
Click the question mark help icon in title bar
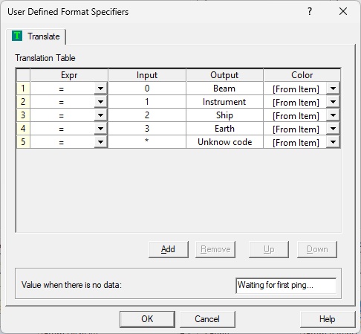click(x=310, y=11)
